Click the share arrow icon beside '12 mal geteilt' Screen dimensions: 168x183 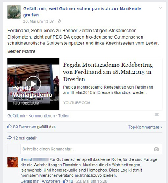click(x=10, y=138)
